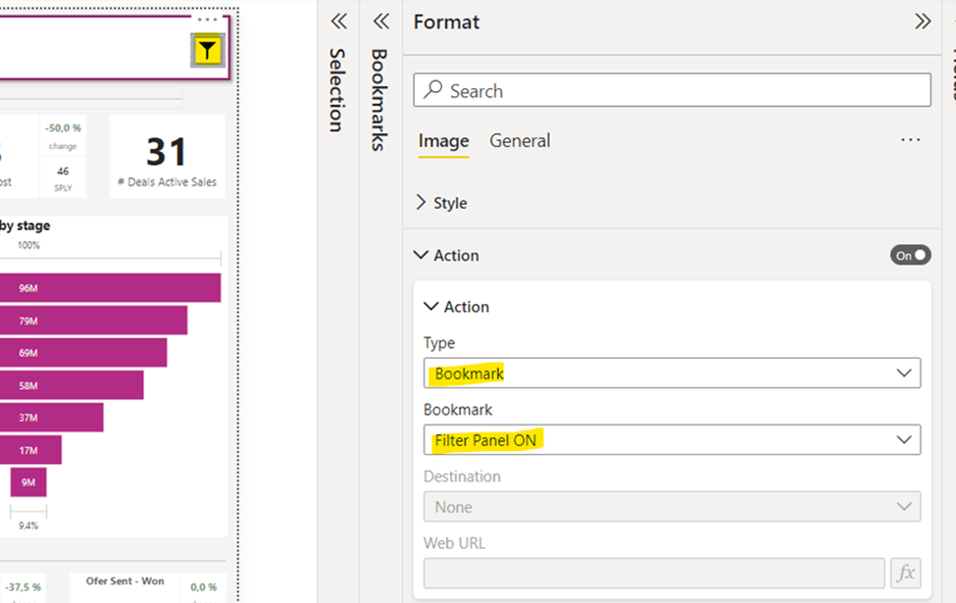Toggle the Action switch off

click(910, 255)
